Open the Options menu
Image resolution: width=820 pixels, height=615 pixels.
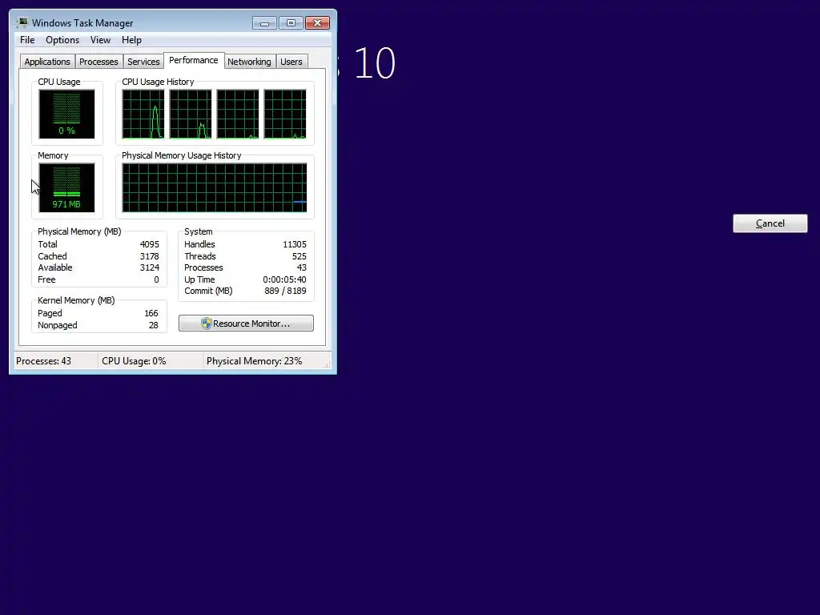tap(62, 40)
